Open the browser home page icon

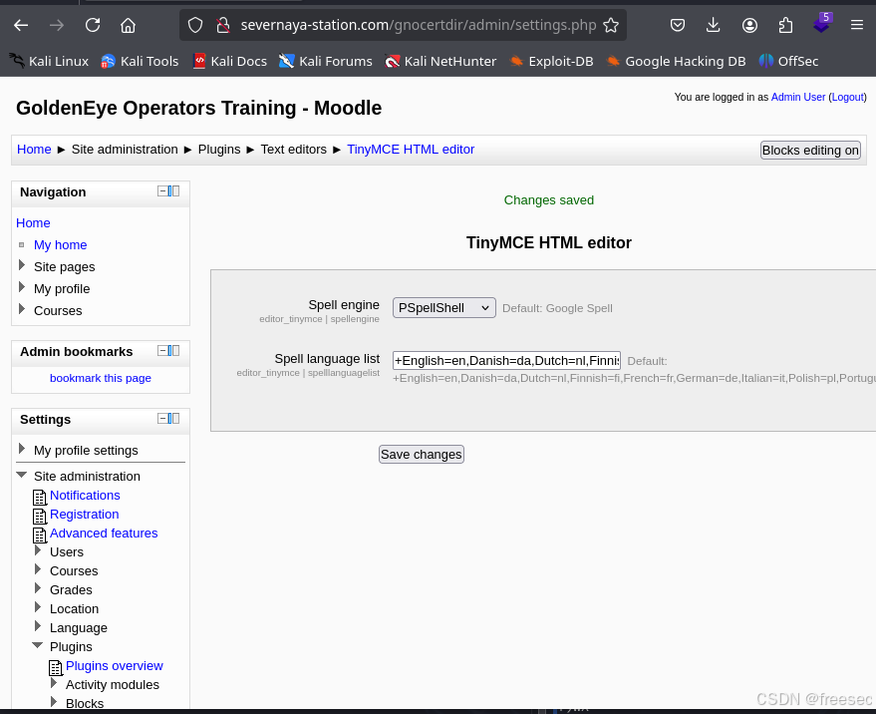128,25
